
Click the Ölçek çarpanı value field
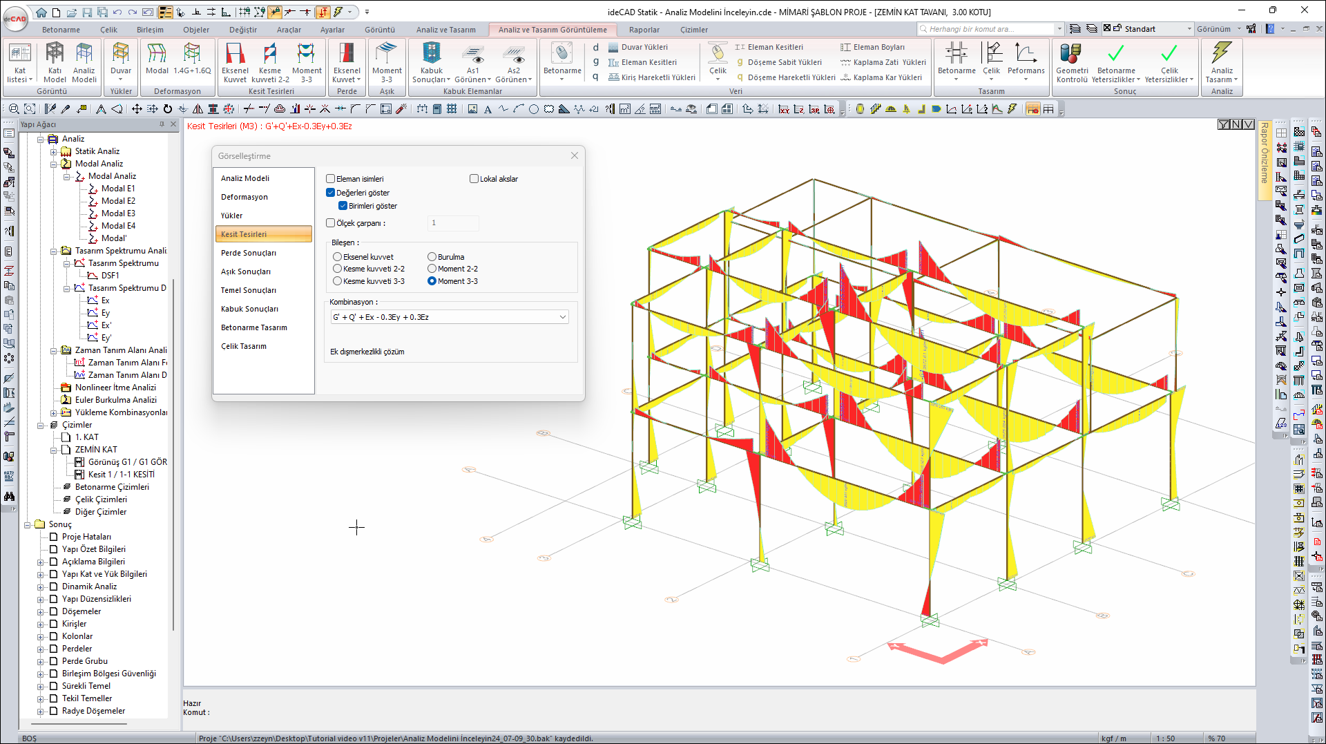(x=452, y=222)
